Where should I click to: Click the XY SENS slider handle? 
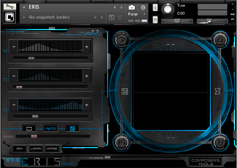tap(107, 158)
